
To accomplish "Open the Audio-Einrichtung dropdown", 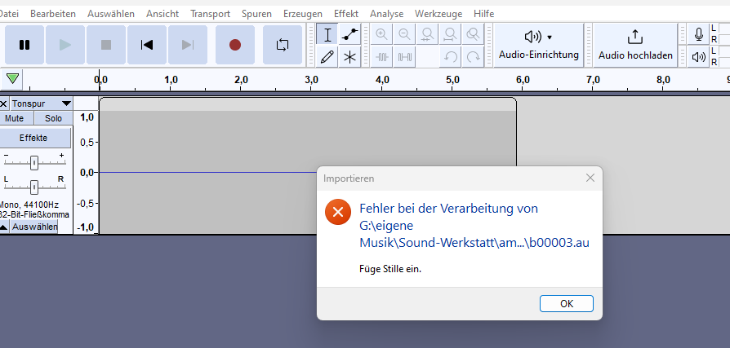I will coord(538,44).
